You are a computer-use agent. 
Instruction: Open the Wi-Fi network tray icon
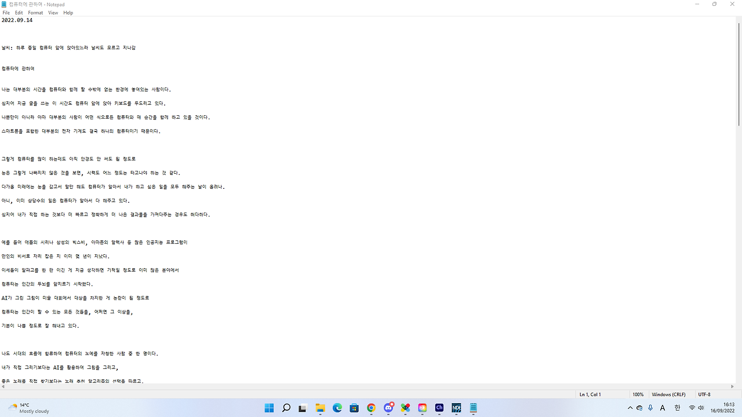click(x=692, y=408)
